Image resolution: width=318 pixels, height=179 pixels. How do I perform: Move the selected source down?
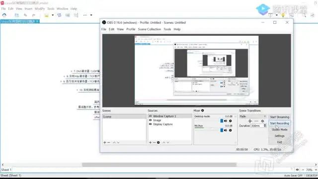168,143
